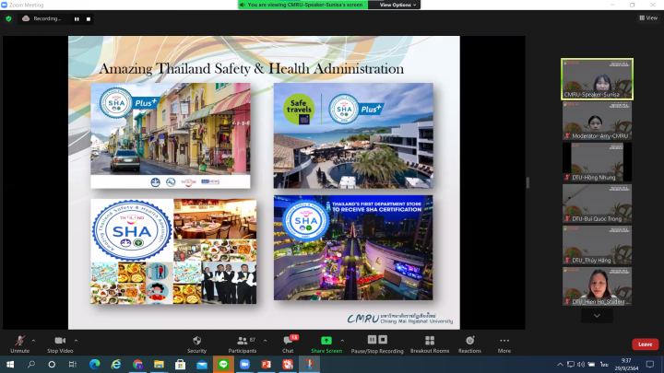Screen dimensions: 664x373
Task: Switch the Thai input language indicator
Action: tap(604, 365)
